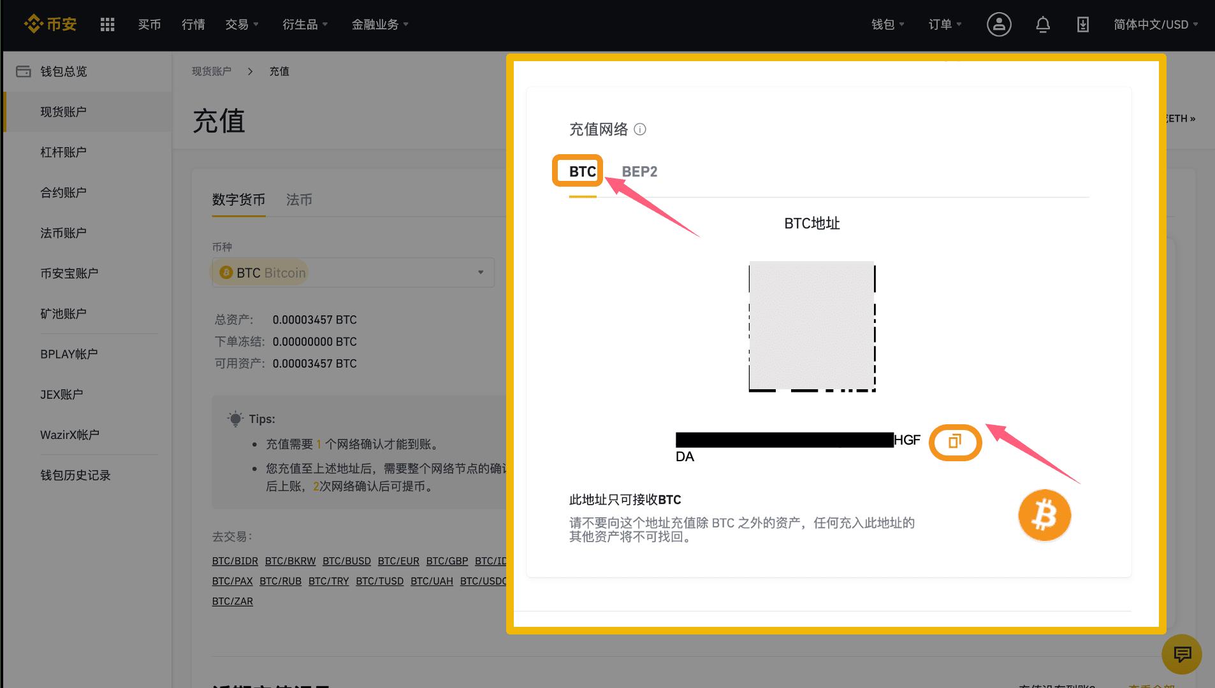The image size is (1215, 688).
Task: Open the BTC/TRY trading pair link
Action: [329, 581]
